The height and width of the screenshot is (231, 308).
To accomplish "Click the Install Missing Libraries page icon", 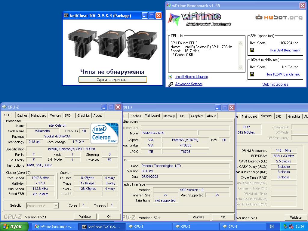I will click(171, 77).
